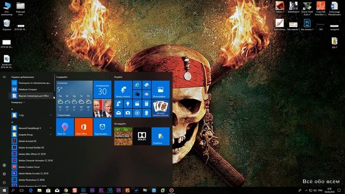Select the Bandicam file on the desktop

point(7,61)
